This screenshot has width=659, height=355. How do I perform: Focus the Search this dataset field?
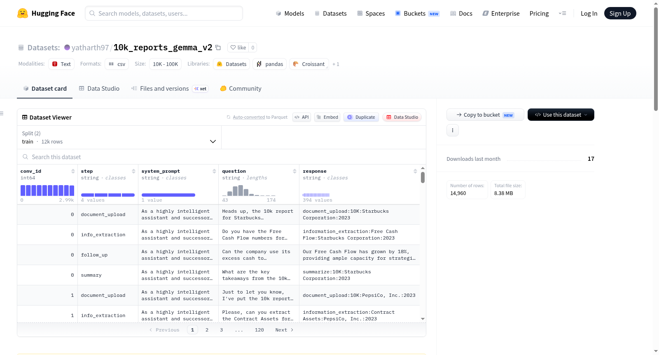pos(222,157)
